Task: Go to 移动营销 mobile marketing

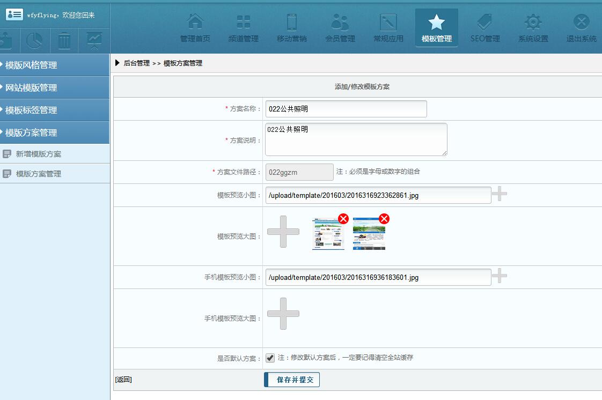Action: tap(292, 23)
